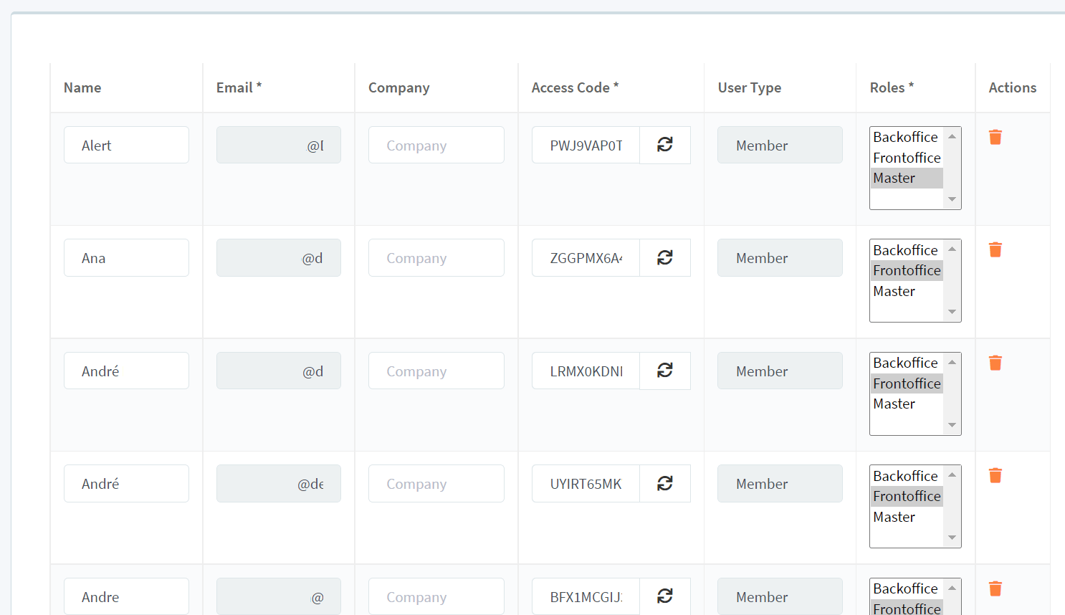Delete the user Alert
This screenshot has width=1065, height=615.
tap(995, 136)
